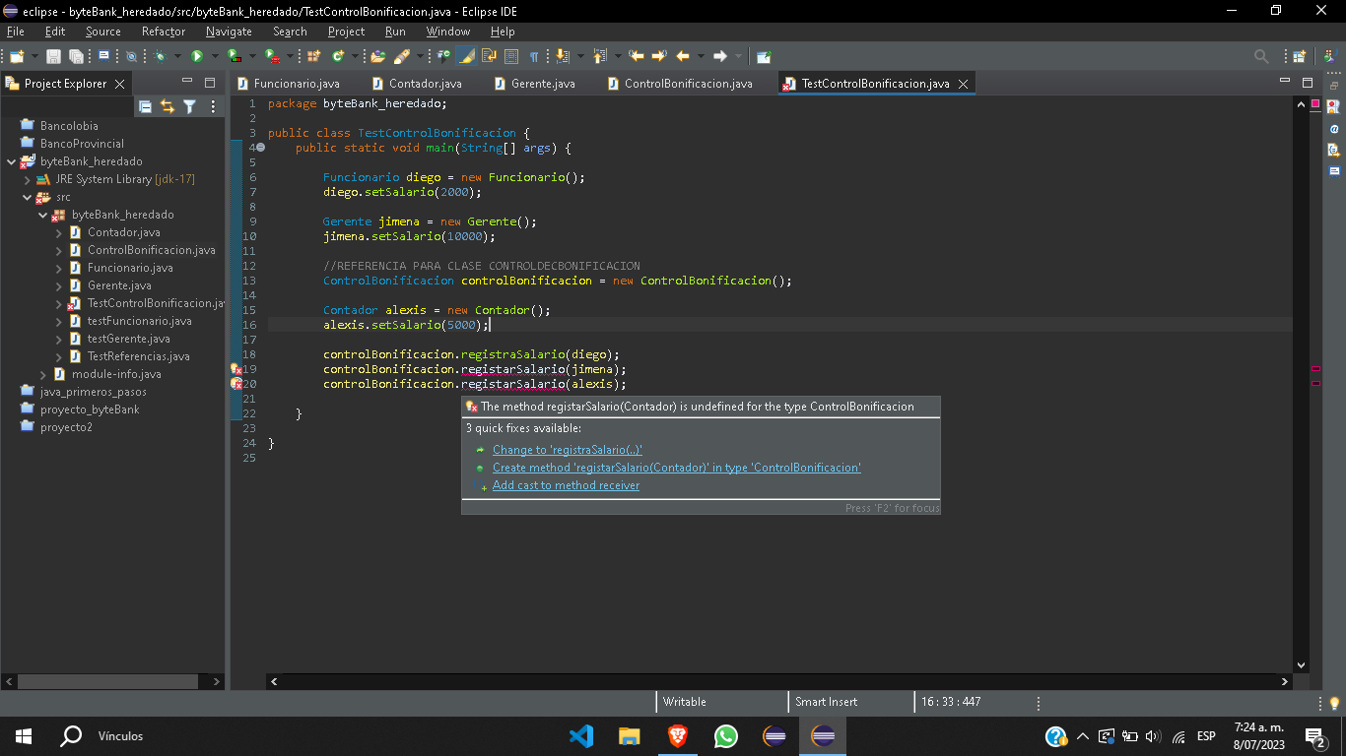Open the Project menu
Screen dimensions: 1346x756
[x=346, y=31]
